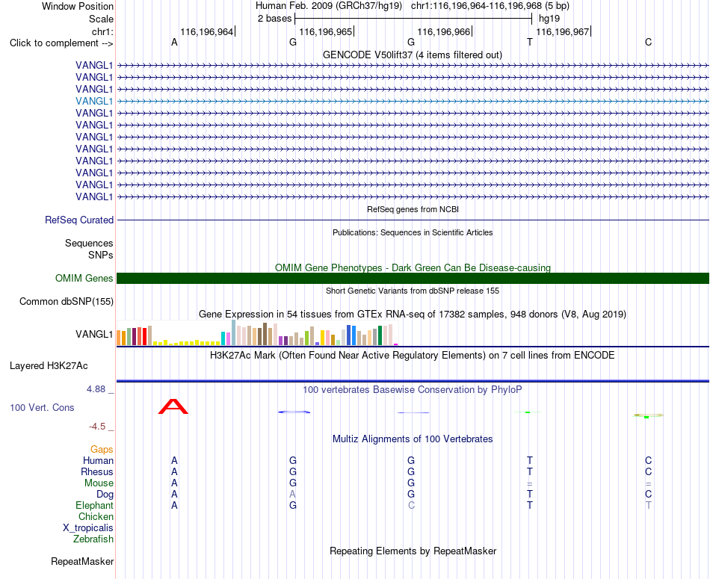Open the '100 vertebrates Basewise Conservation by PhyloP' title
The width and height of the screenshot is (710, 579).
[x=413, y=390]
